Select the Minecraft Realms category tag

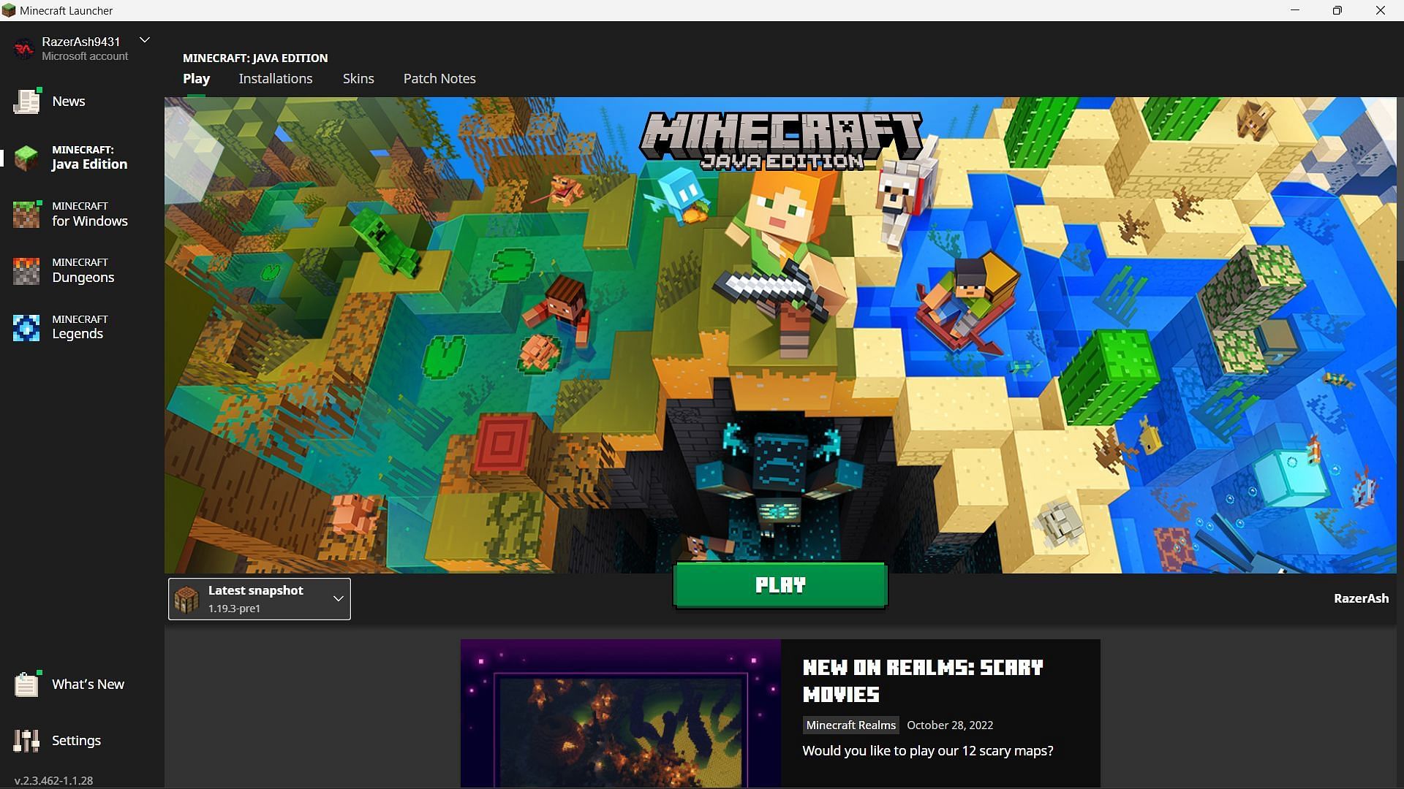pyautogui.click(x=850, y=725)
